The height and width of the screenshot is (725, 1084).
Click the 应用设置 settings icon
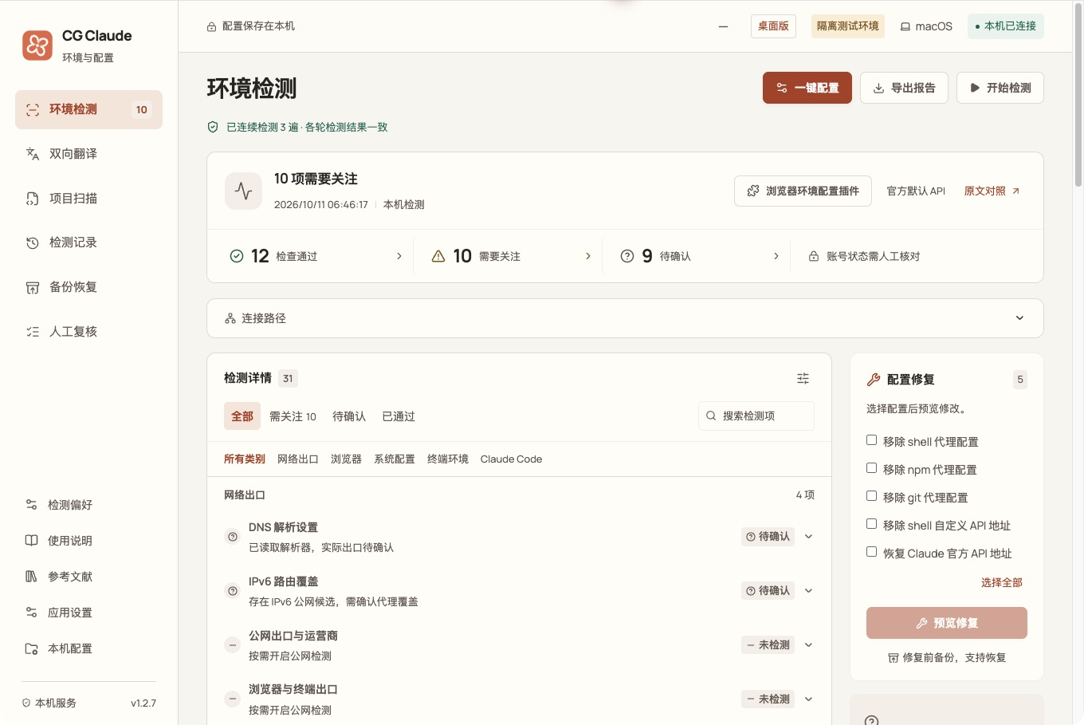[x=31, y=613]
